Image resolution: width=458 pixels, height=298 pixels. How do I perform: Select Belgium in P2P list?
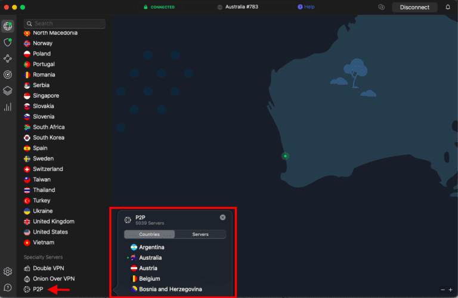point(149,279)
